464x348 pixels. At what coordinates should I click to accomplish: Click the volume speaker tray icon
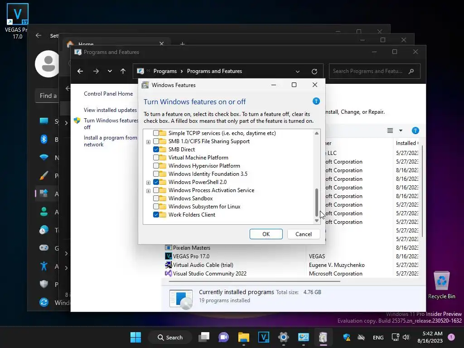coord(406,337)
